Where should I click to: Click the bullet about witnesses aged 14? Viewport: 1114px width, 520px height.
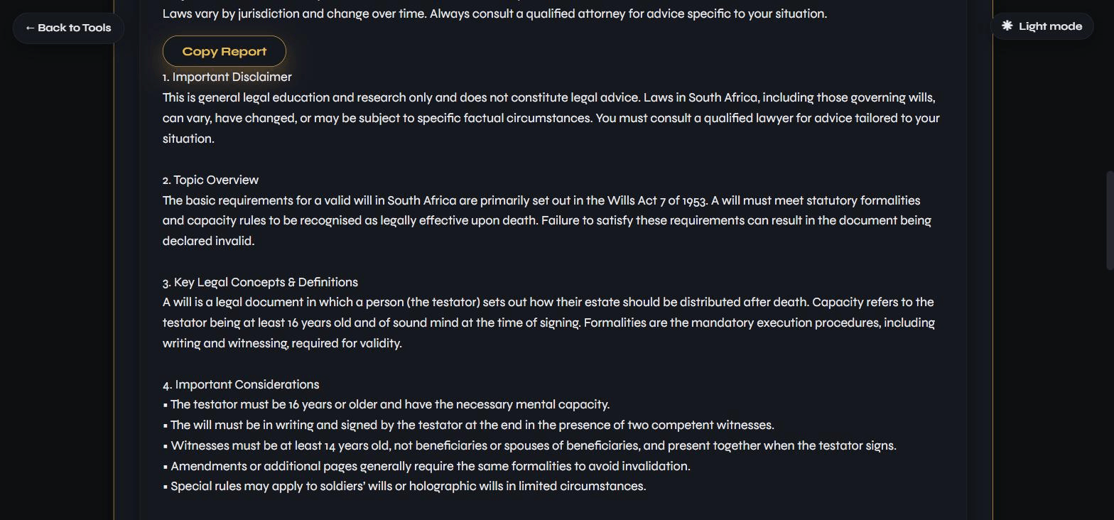point(529,445)
